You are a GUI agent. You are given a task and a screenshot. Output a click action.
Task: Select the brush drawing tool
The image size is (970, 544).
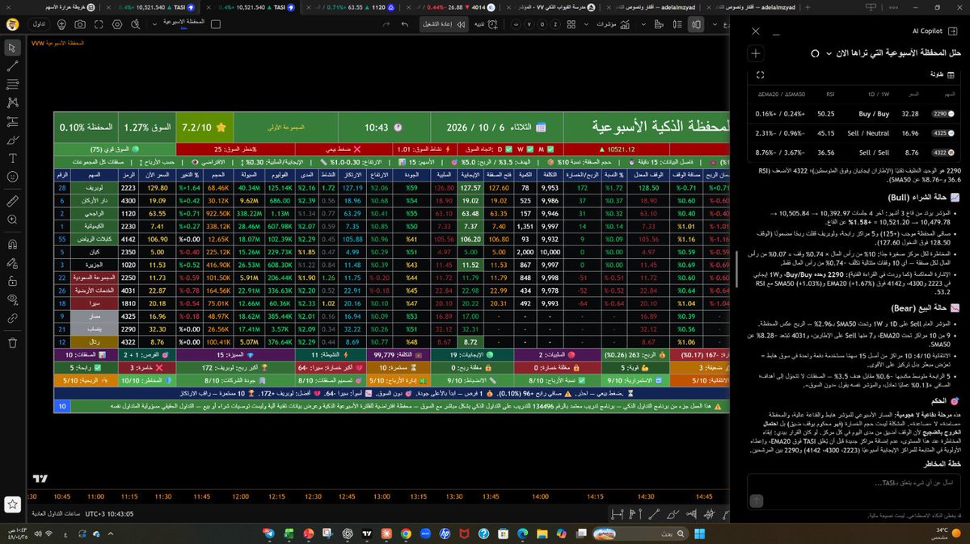click(11, 140)
